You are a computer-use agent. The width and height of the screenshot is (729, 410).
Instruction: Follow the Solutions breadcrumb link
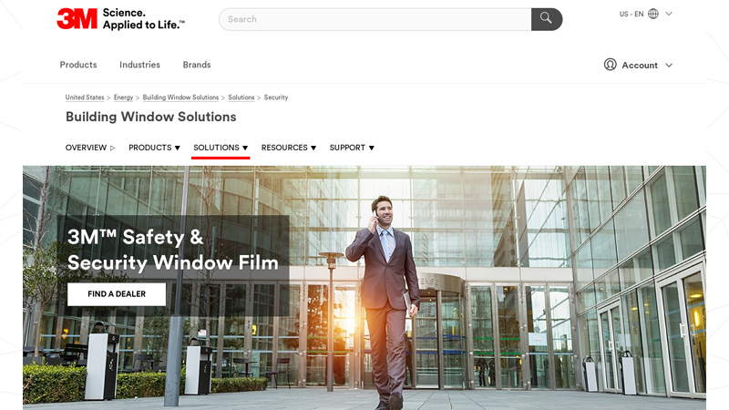pos(241,97)
